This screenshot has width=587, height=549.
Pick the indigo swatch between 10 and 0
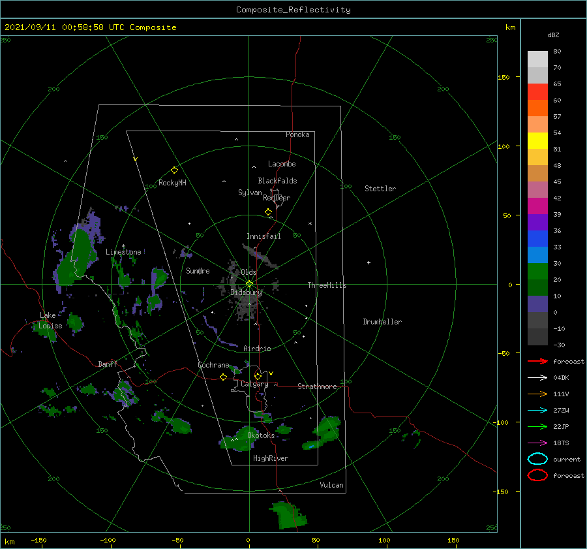pos(537,304)
